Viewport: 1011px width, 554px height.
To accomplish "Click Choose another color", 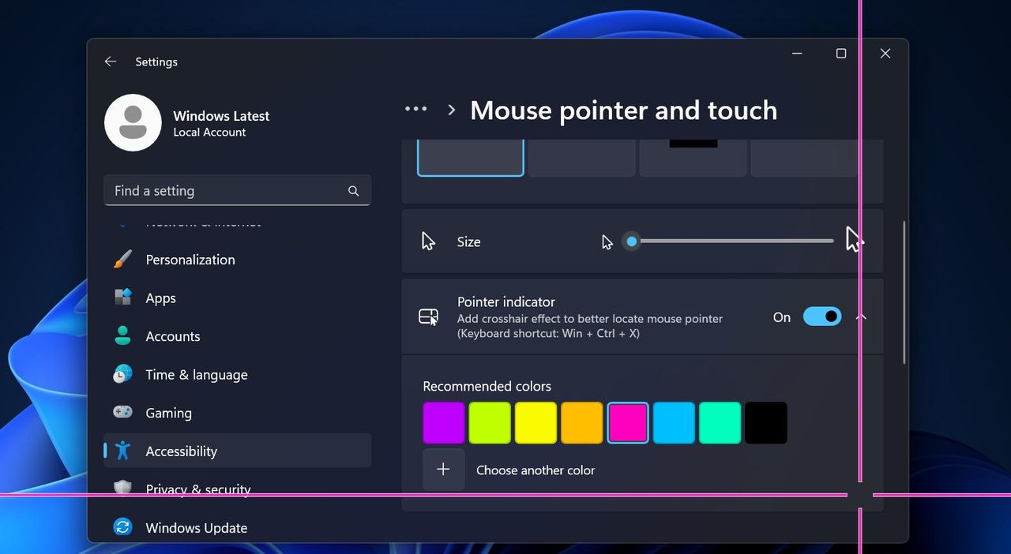I will pyautogui.click(x=536, y=470).
